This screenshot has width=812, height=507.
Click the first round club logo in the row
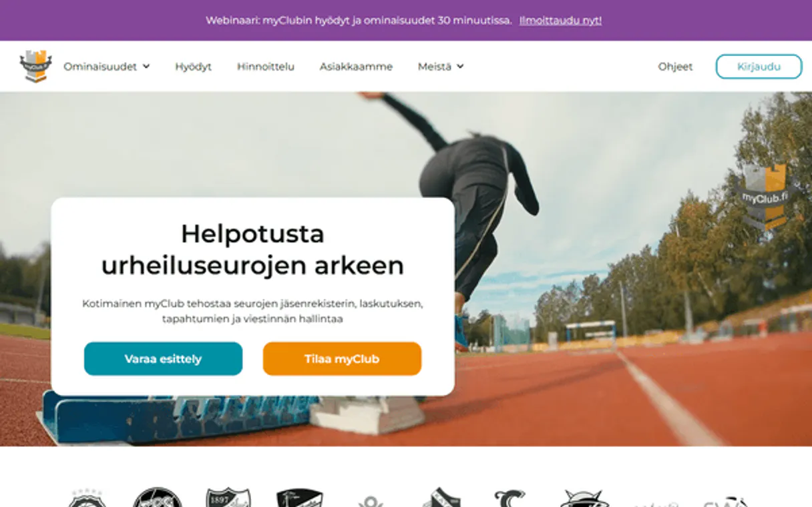click(87, 498)
